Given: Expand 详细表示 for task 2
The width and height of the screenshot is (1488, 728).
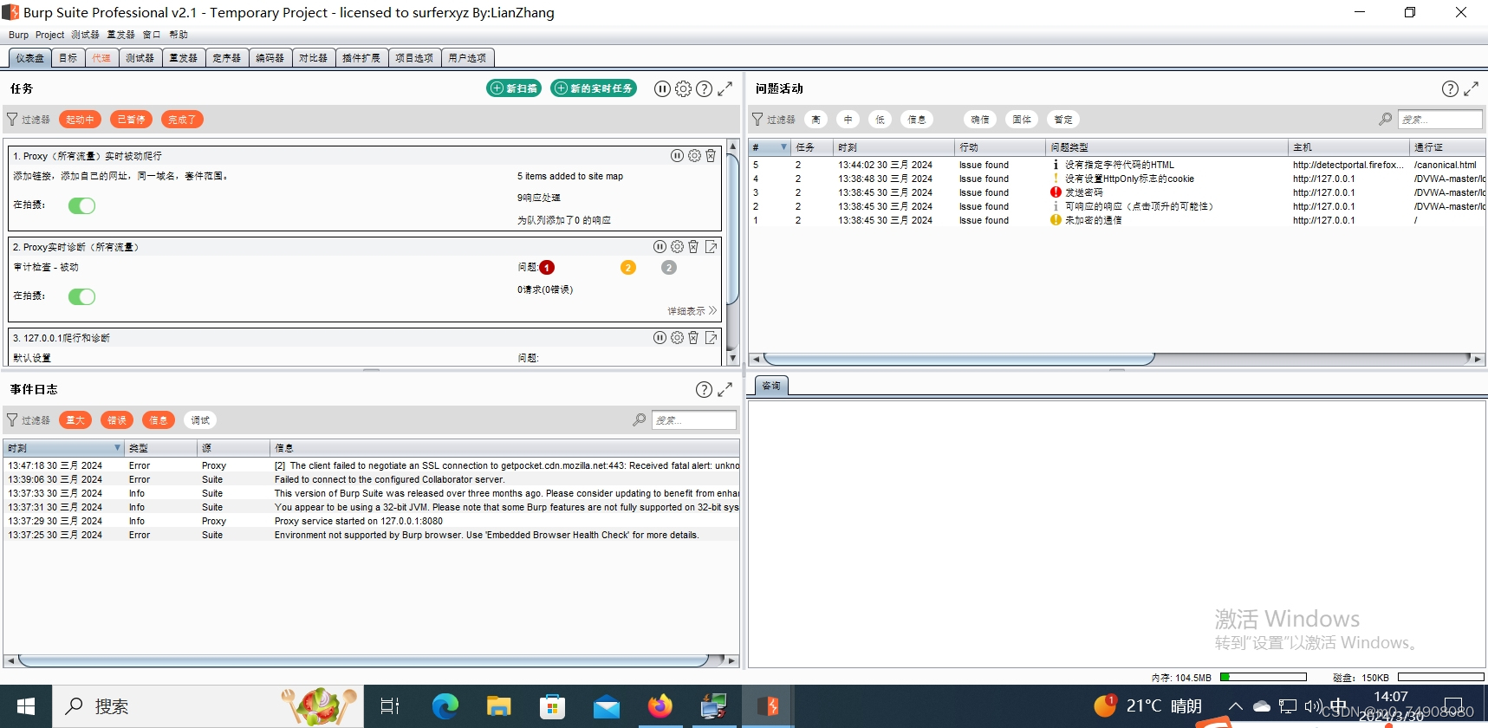Looking at the screenshot, I should pos(692,310).
